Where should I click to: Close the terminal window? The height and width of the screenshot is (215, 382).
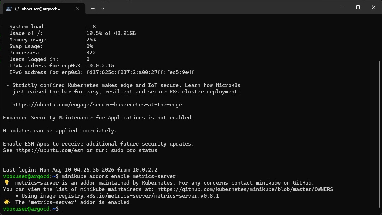coord(373,7)
